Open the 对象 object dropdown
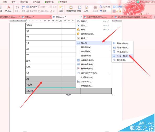The image size is (155, 132). click(x=42, y=7)
